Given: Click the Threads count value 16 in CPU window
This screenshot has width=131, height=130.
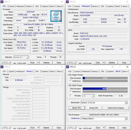Looking at the screenshot, I should (x=60, y=57).
